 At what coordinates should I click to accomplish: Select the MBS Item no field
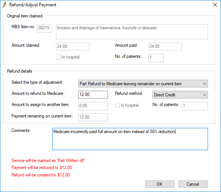pos(44,28)
